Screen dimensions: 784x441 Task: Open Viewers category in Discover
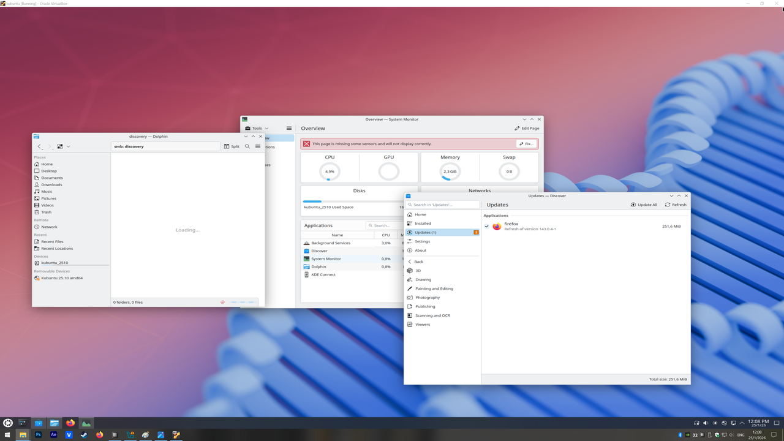coord(442,325)
